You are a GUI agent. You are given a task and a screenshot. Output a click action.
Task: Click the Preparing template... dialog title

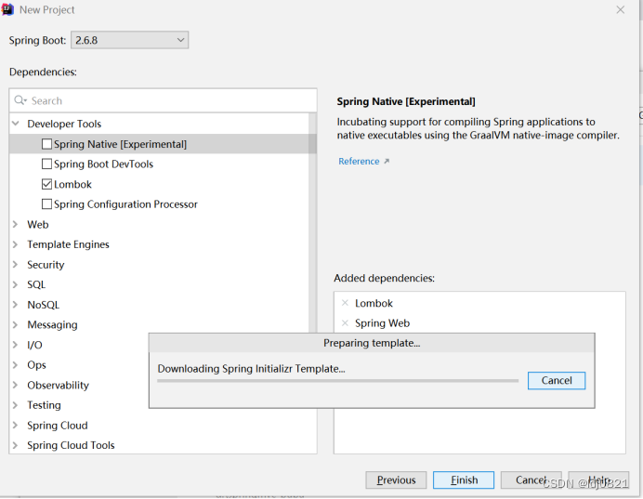tap(372, 343)
